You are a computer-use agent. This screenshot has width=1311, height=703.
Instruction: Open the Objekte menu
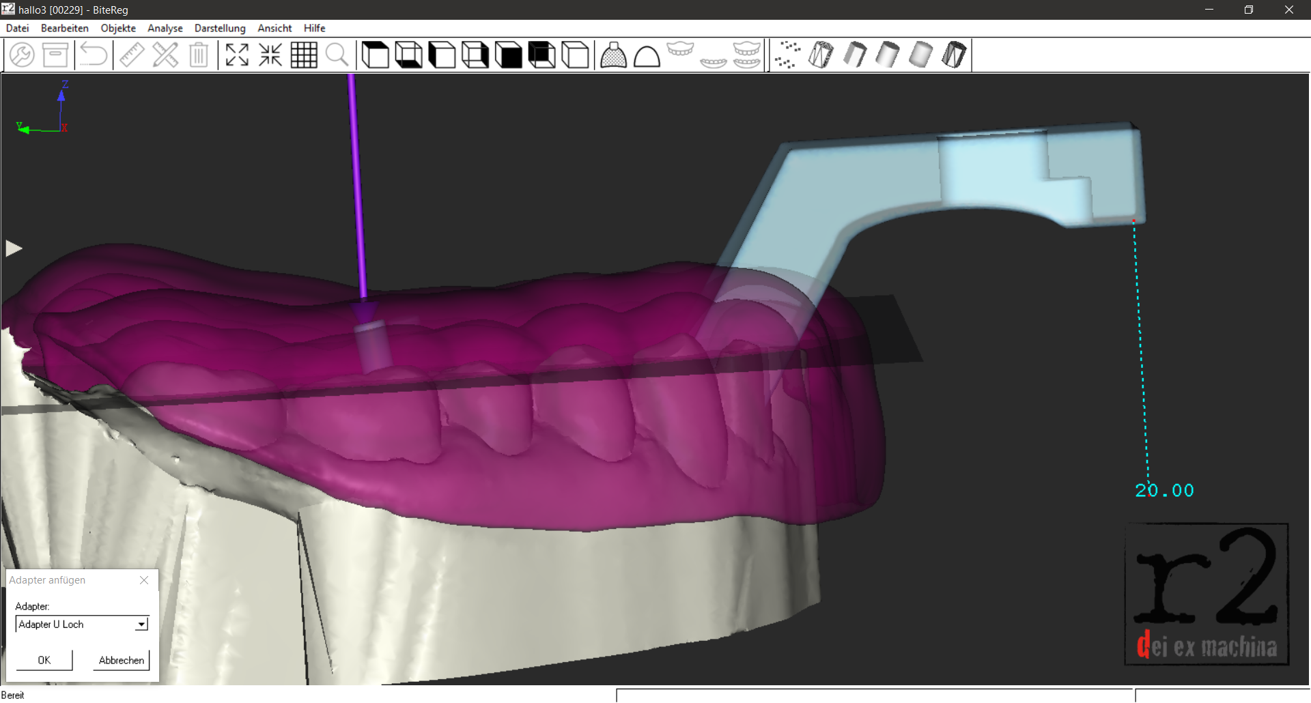(x=118, y=28)
